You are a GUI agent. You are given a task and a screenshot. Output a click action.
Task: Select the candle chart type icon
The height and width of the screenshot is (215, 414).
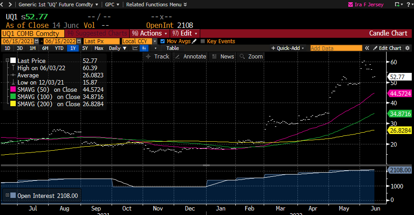pos(144,48)
